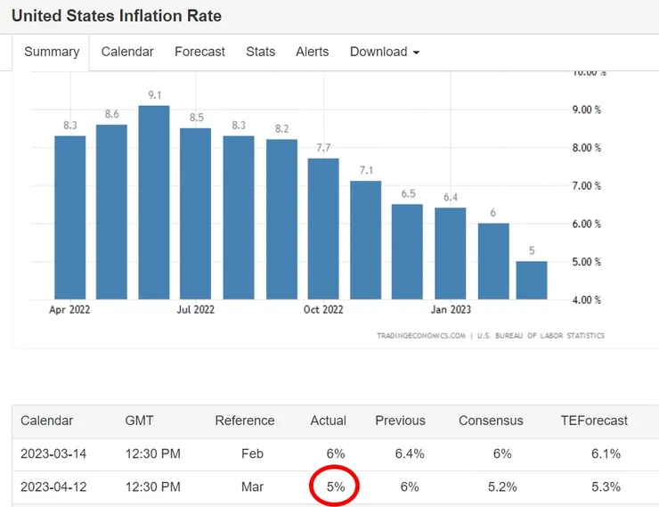Viewport: 659px width, 507px height.
Task: Click the Actual column header
Action: (328, 421)
